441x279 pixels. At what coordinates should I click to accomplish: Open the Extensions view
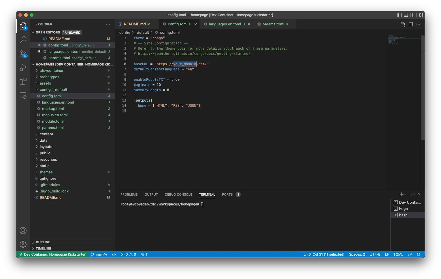[x=23, y=82]
